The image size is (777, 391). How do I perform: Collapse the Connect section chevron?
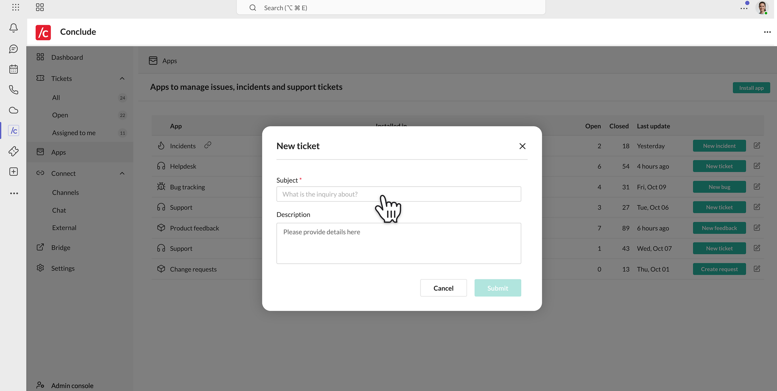point(122,173)
